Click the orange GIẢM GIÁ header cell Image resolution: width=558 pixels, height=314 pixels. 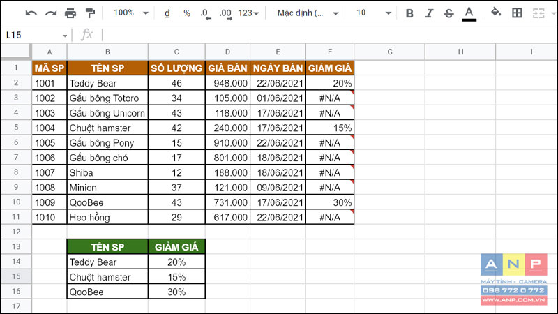tap(329, 68)
